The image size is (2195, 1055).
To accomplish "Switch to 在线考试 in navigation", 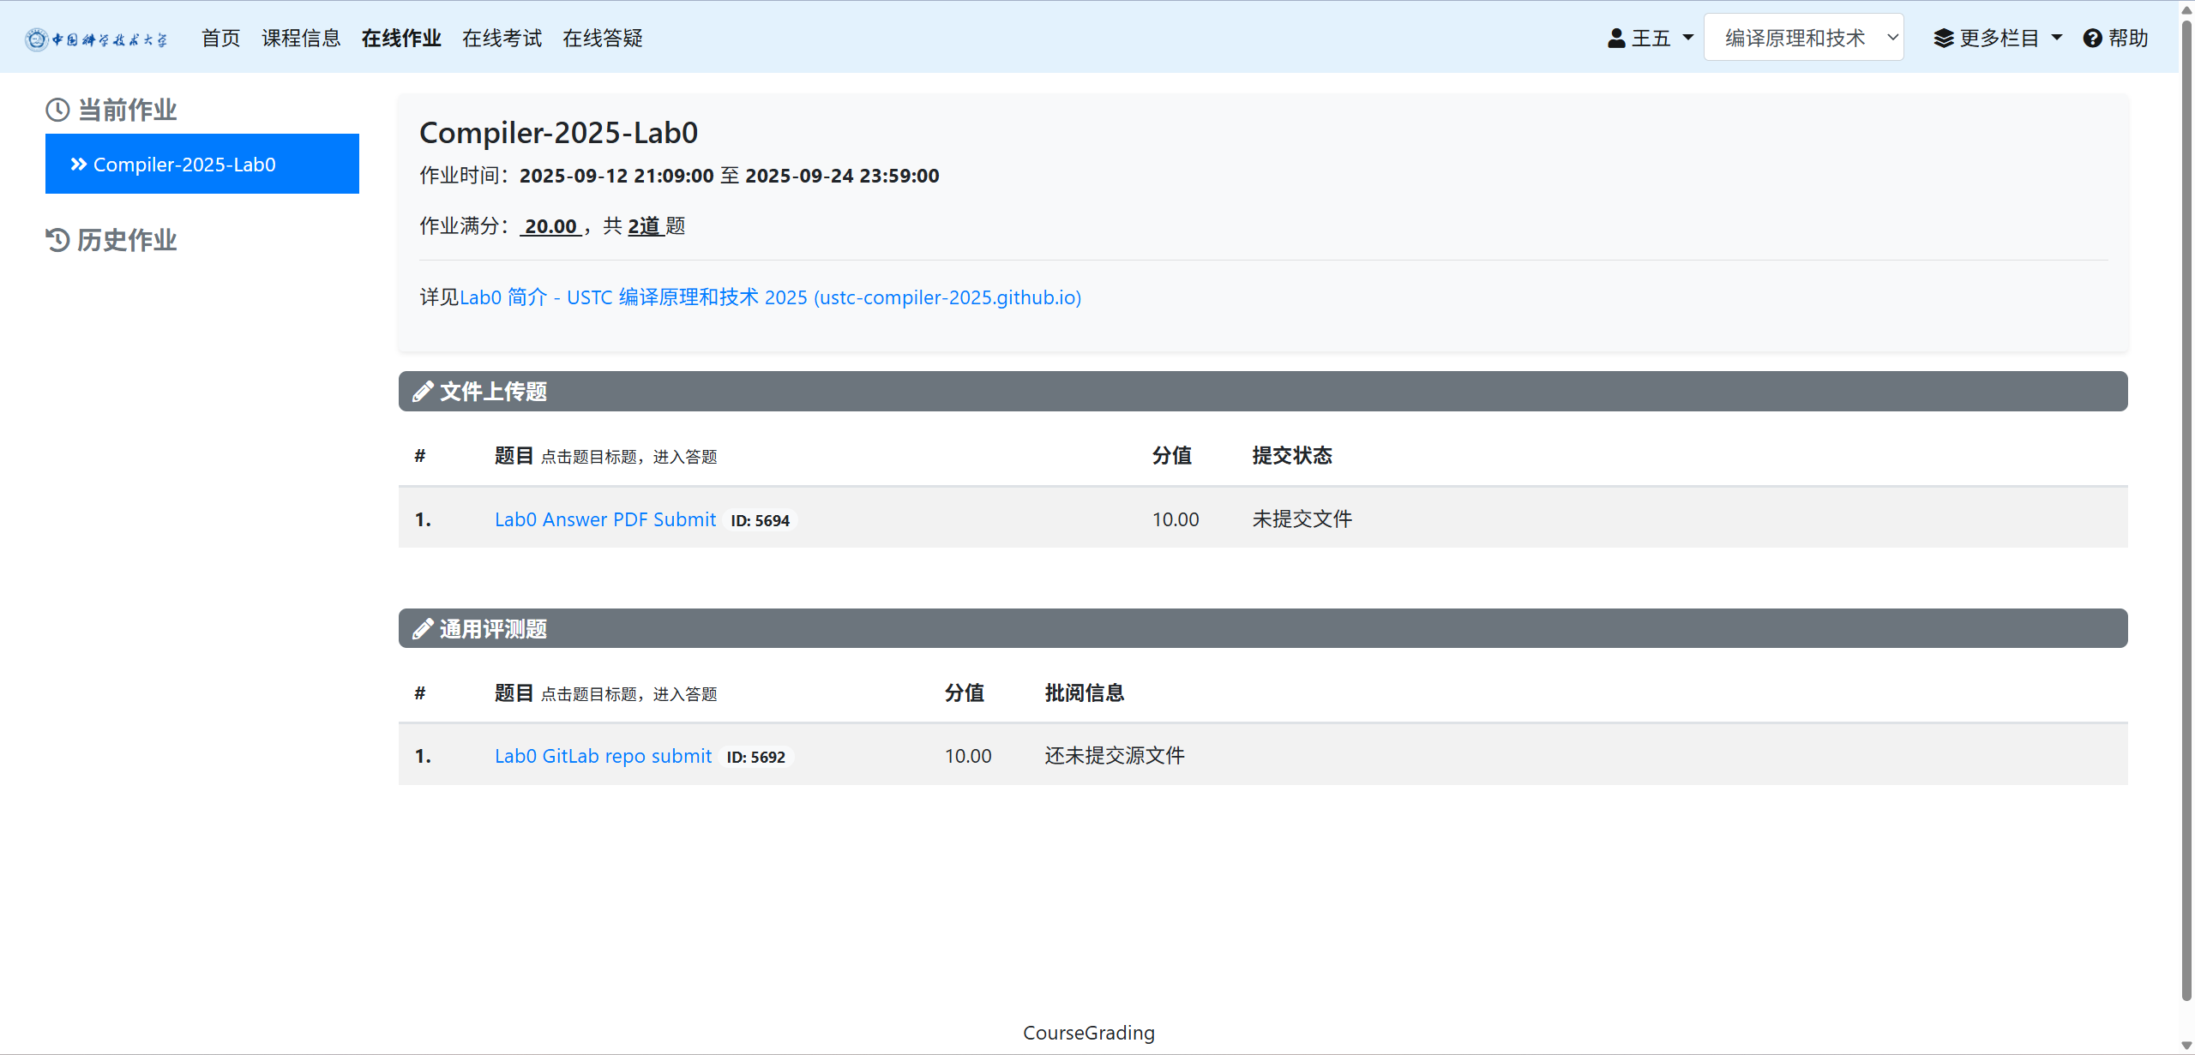I will (502, 38).
